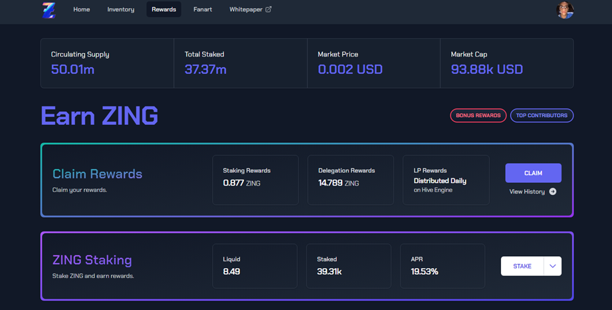
Task: Click the Claim Rewards title
Action: (97, 174)
